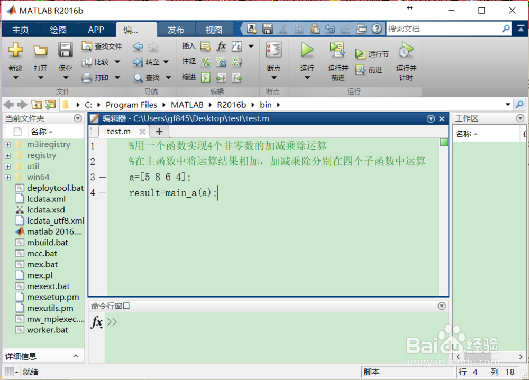Expand the m3iregistry folder
This screenshot has width=529, height=380.
tap(8, 145)
